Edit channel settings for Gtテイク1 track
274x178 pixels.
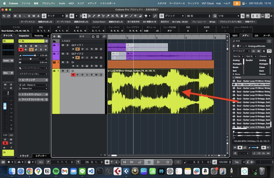tap(82, 49)
